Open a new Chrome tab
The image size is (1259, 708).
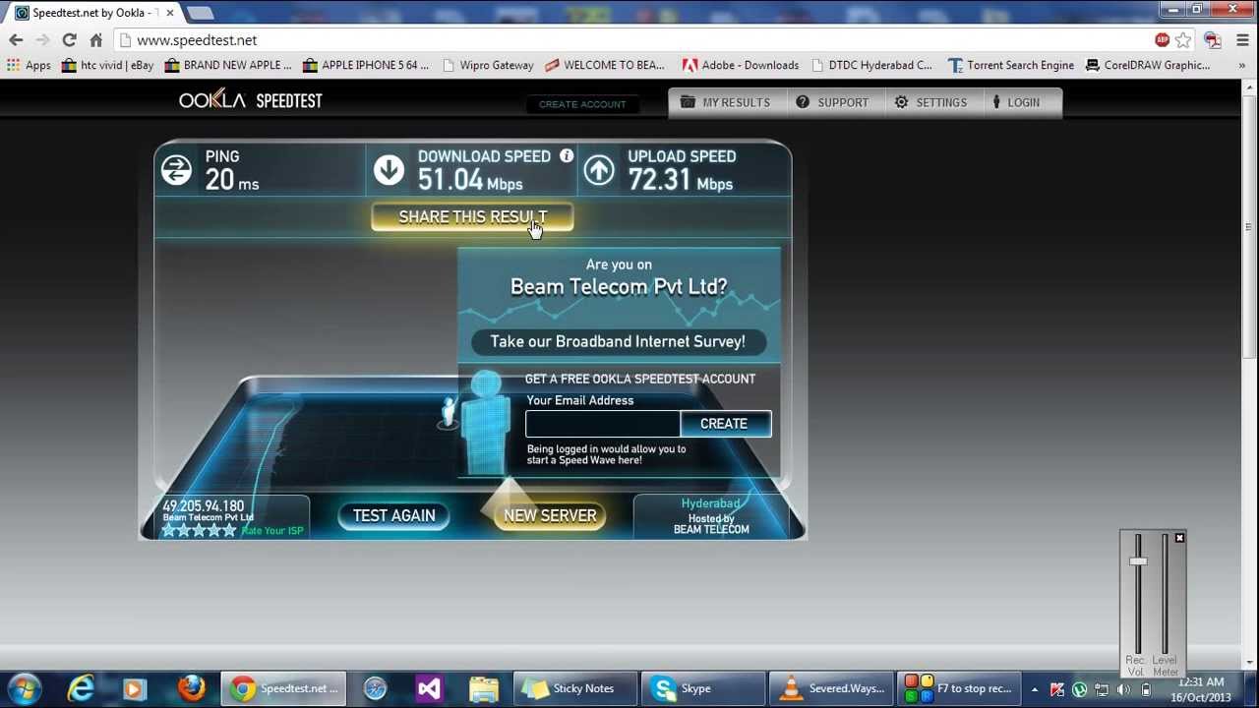pos(200,13)
